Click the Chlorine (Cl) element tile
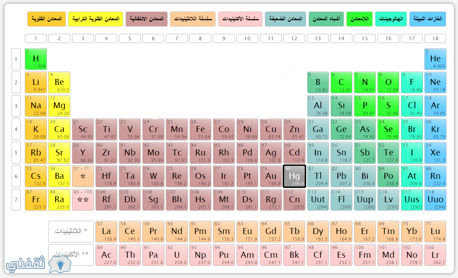458x278 pixels. (x=412, y=105)
